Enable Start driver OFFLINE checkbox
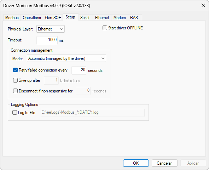 coord(105,28)
